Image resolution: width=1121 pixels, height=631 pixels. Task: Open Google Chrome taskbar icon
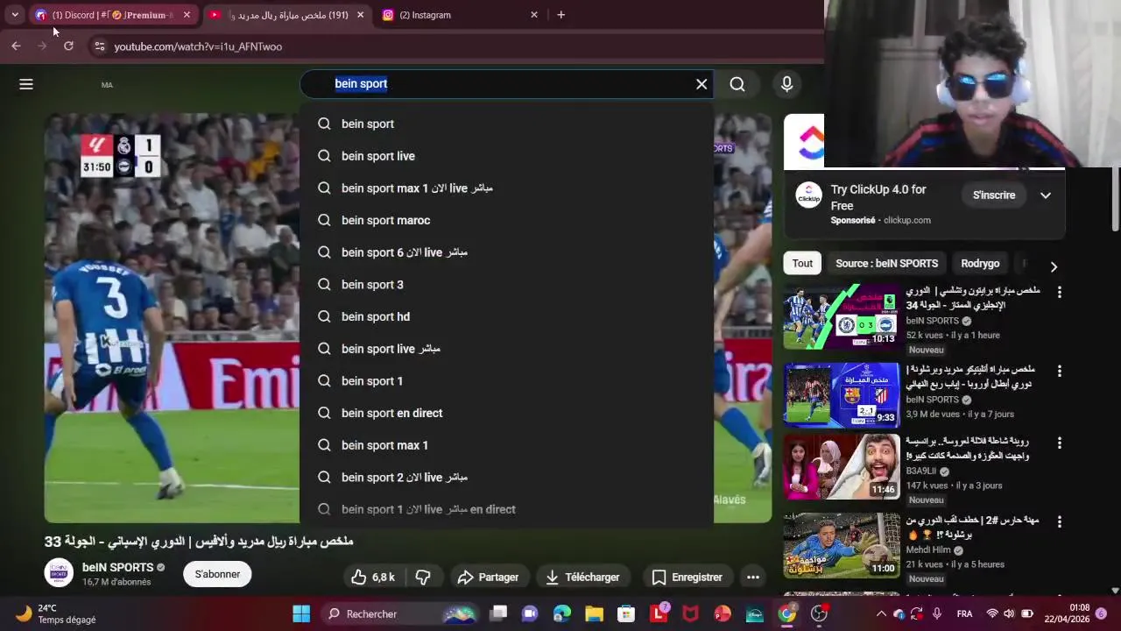click(787, 613)
